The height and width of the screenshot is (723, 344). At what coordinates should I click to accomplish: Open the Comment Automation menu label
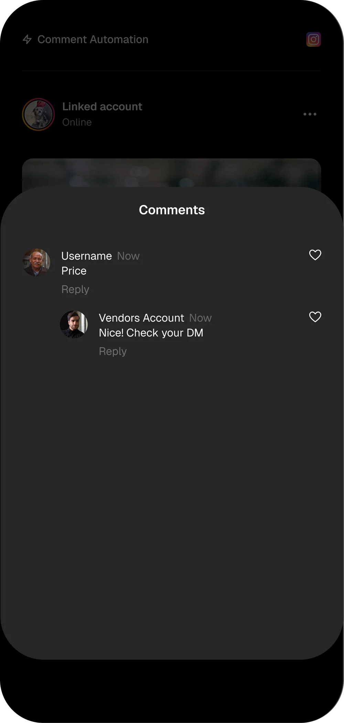point(93,39)
